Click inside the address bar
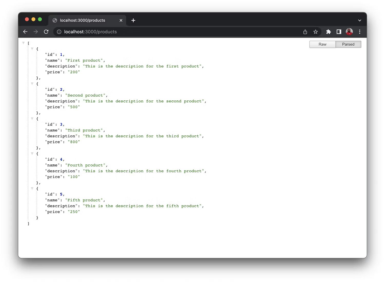Screen dimensions: 385x282 [x=154, y=32]
